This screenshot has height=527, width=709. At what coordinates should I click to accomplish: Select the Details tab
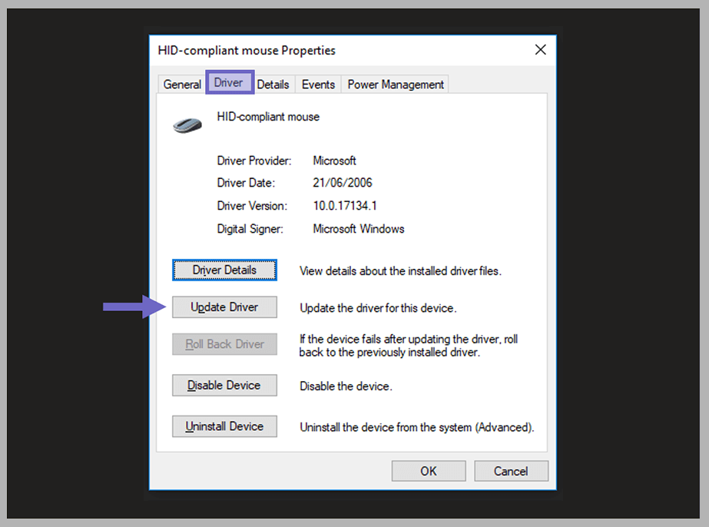tap(273, 85)
